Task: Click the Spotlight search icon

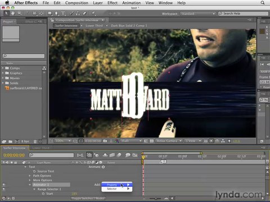Action: 263,3
